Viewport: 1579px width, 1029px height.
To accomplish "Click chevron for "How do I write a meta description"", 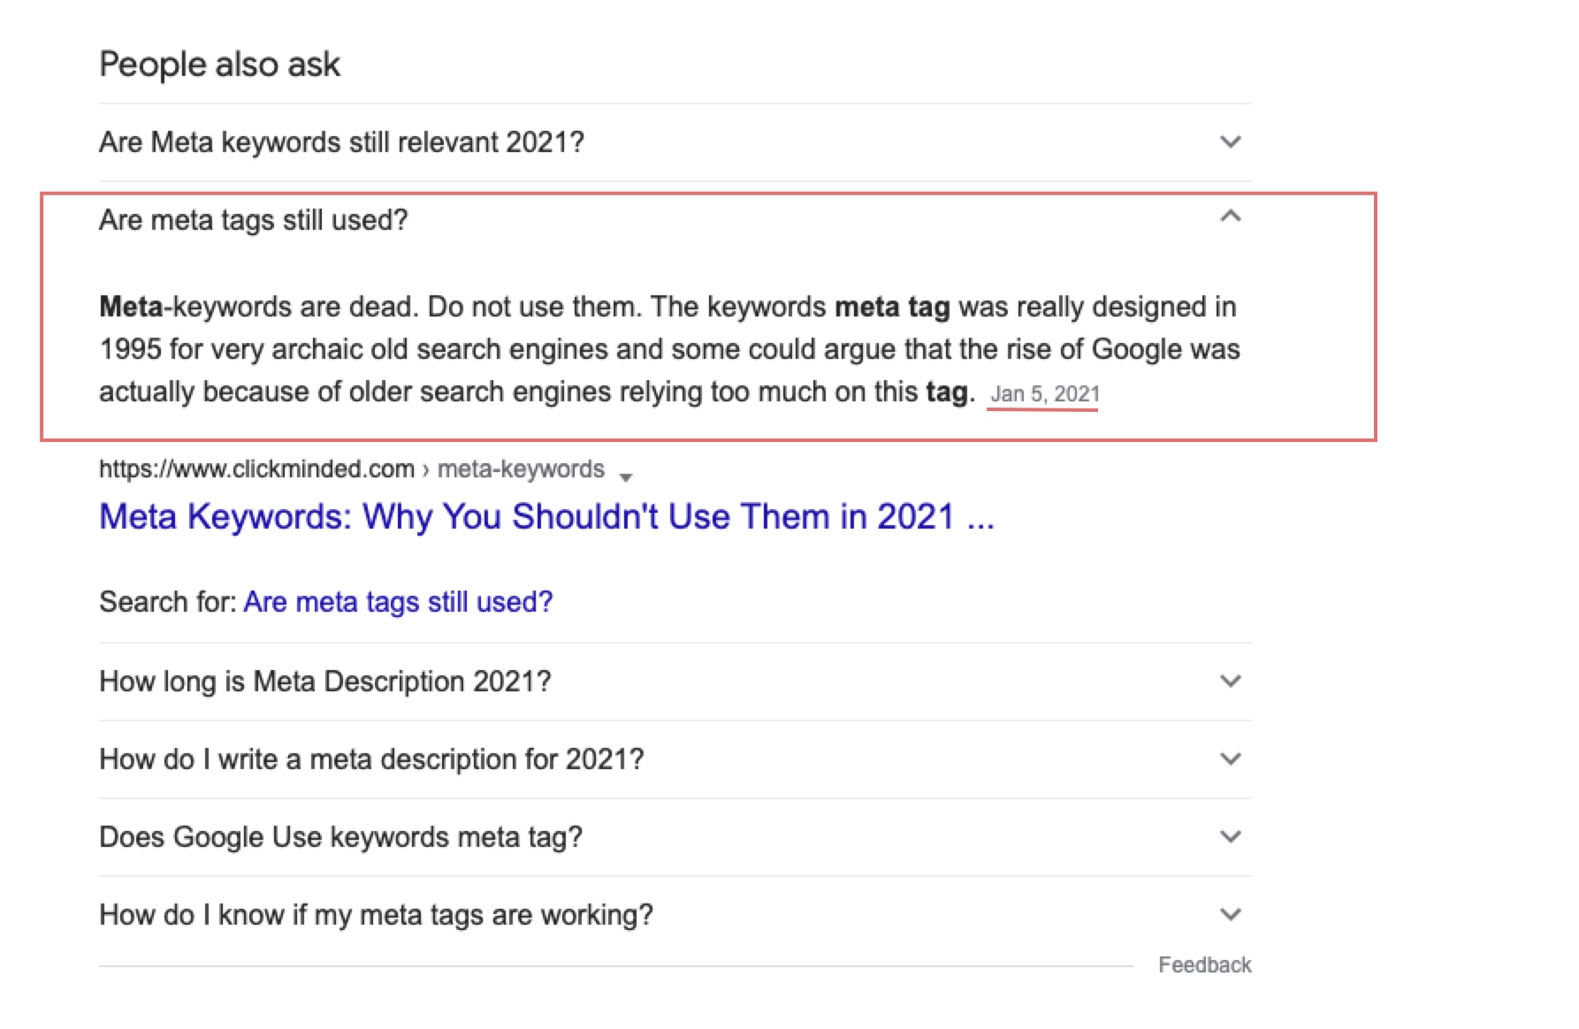I will tap(1230, 758).
